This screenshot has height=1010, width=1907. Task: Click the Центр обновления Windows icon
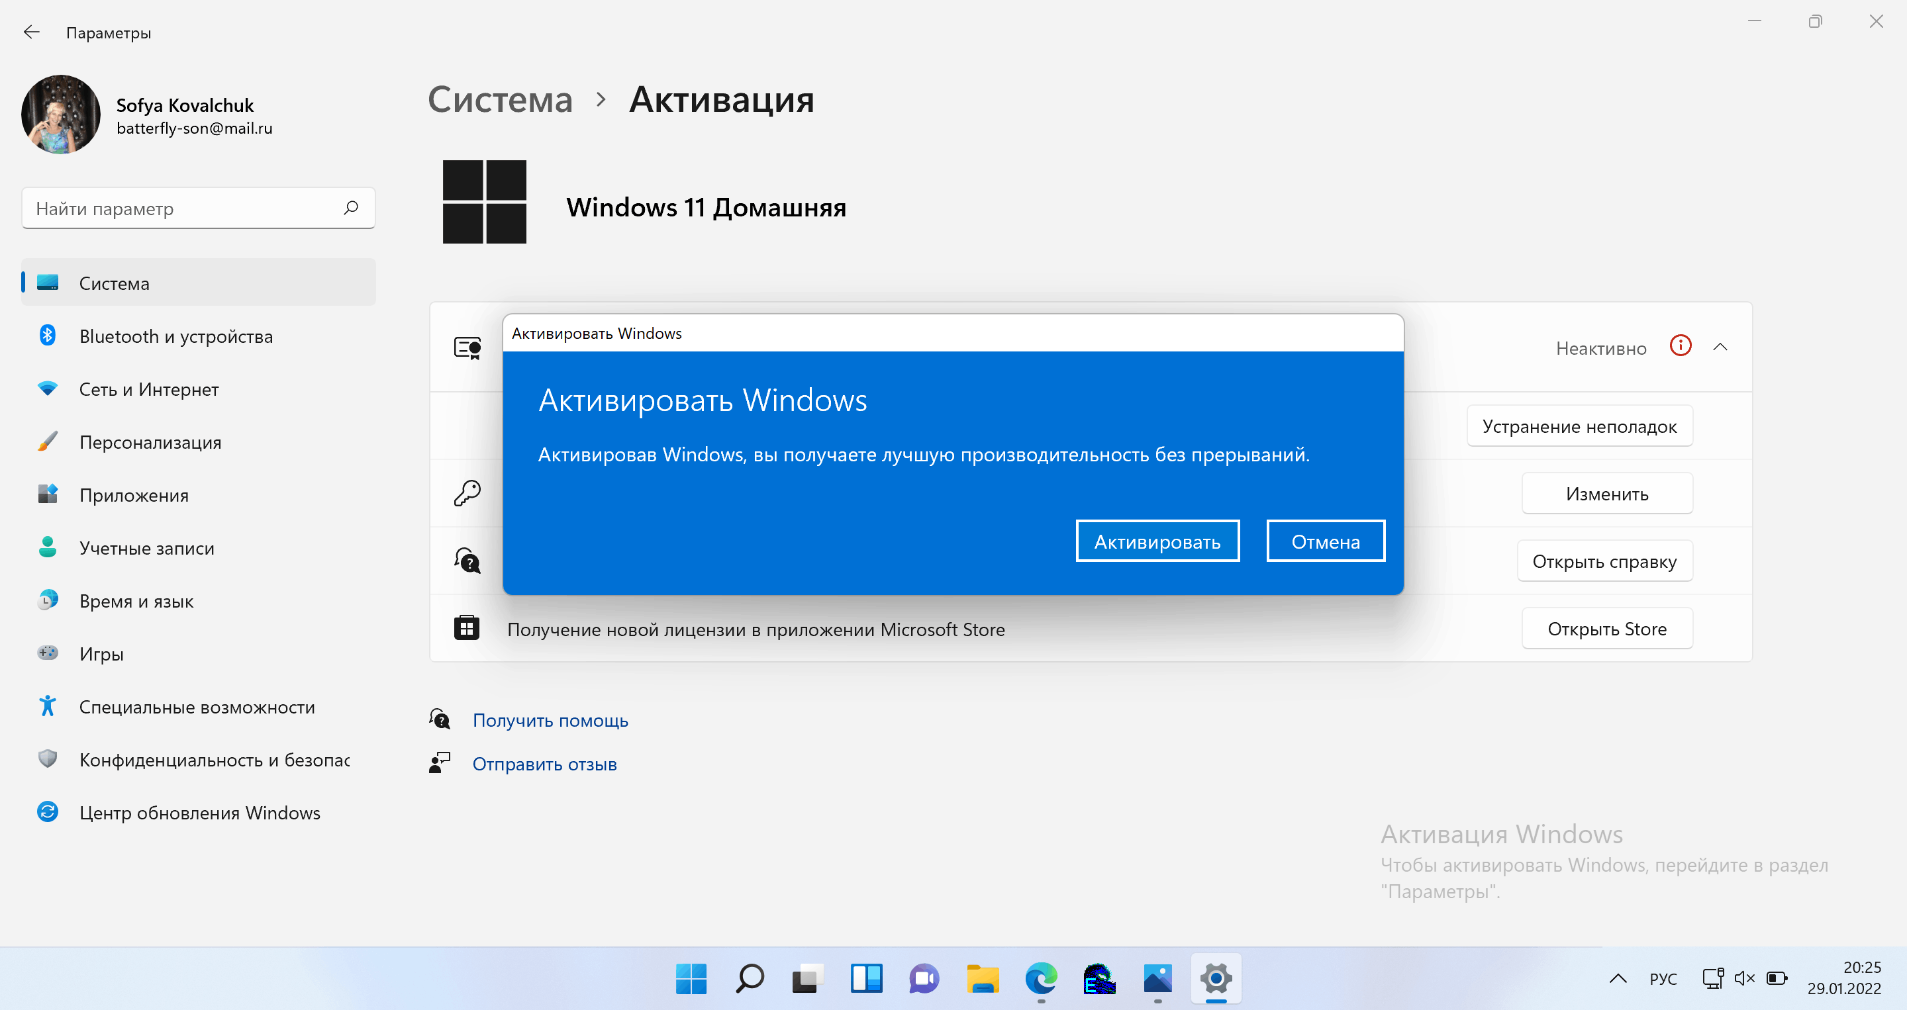coord(48,811)
